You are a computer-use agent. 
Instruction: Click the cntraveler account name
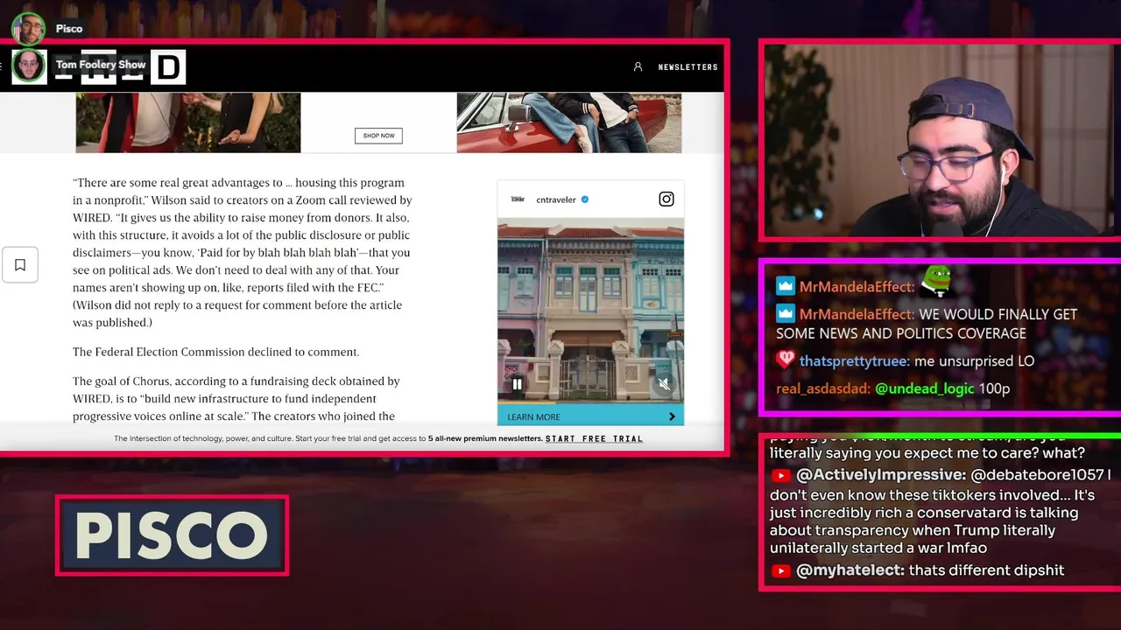pyautogui.click(x=556, y=199)
